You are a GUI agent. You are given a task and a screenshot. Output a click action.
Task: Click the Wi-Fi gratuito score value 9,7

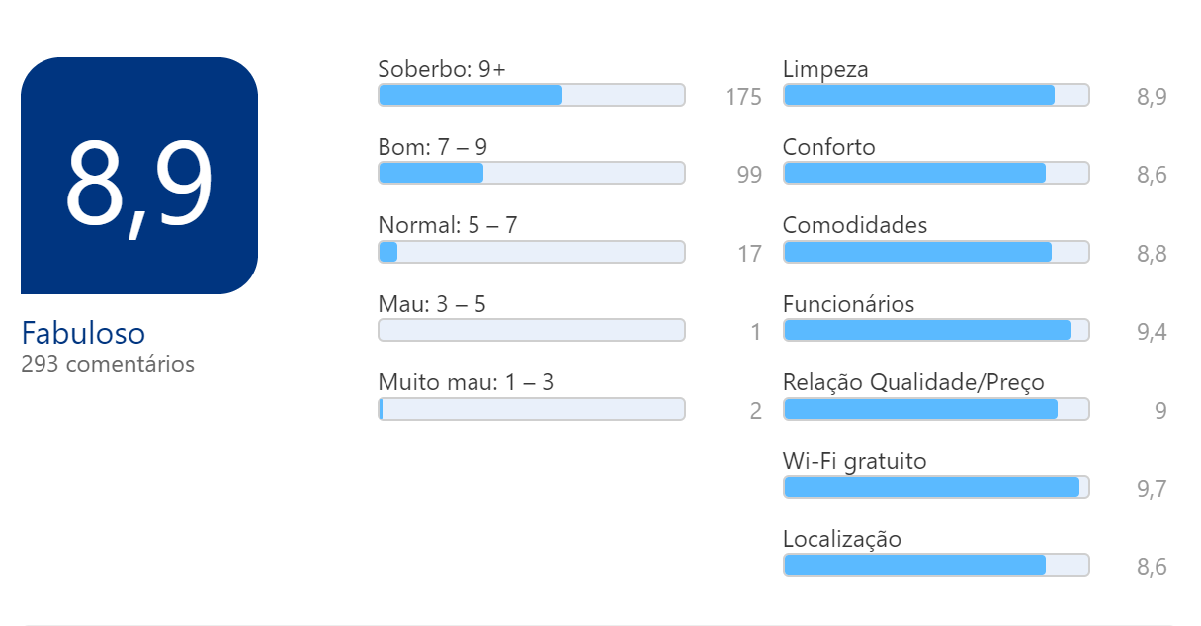tap(1152, 489)
